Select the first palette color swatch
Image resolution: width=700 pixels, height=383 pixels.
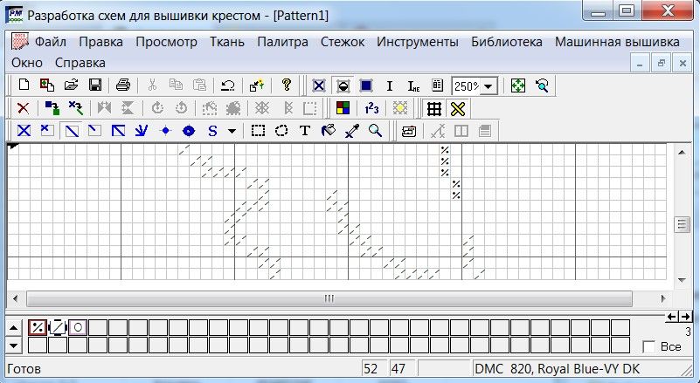pos(38,327)
